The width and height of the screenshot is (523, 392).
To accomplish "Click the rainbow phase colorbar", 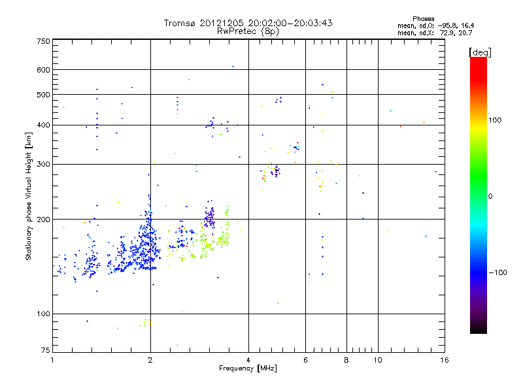I will [x=479, y=195].
